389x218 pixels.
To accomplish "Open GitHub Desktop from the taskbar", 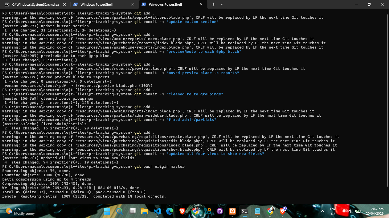I will (x=220, y=211).
